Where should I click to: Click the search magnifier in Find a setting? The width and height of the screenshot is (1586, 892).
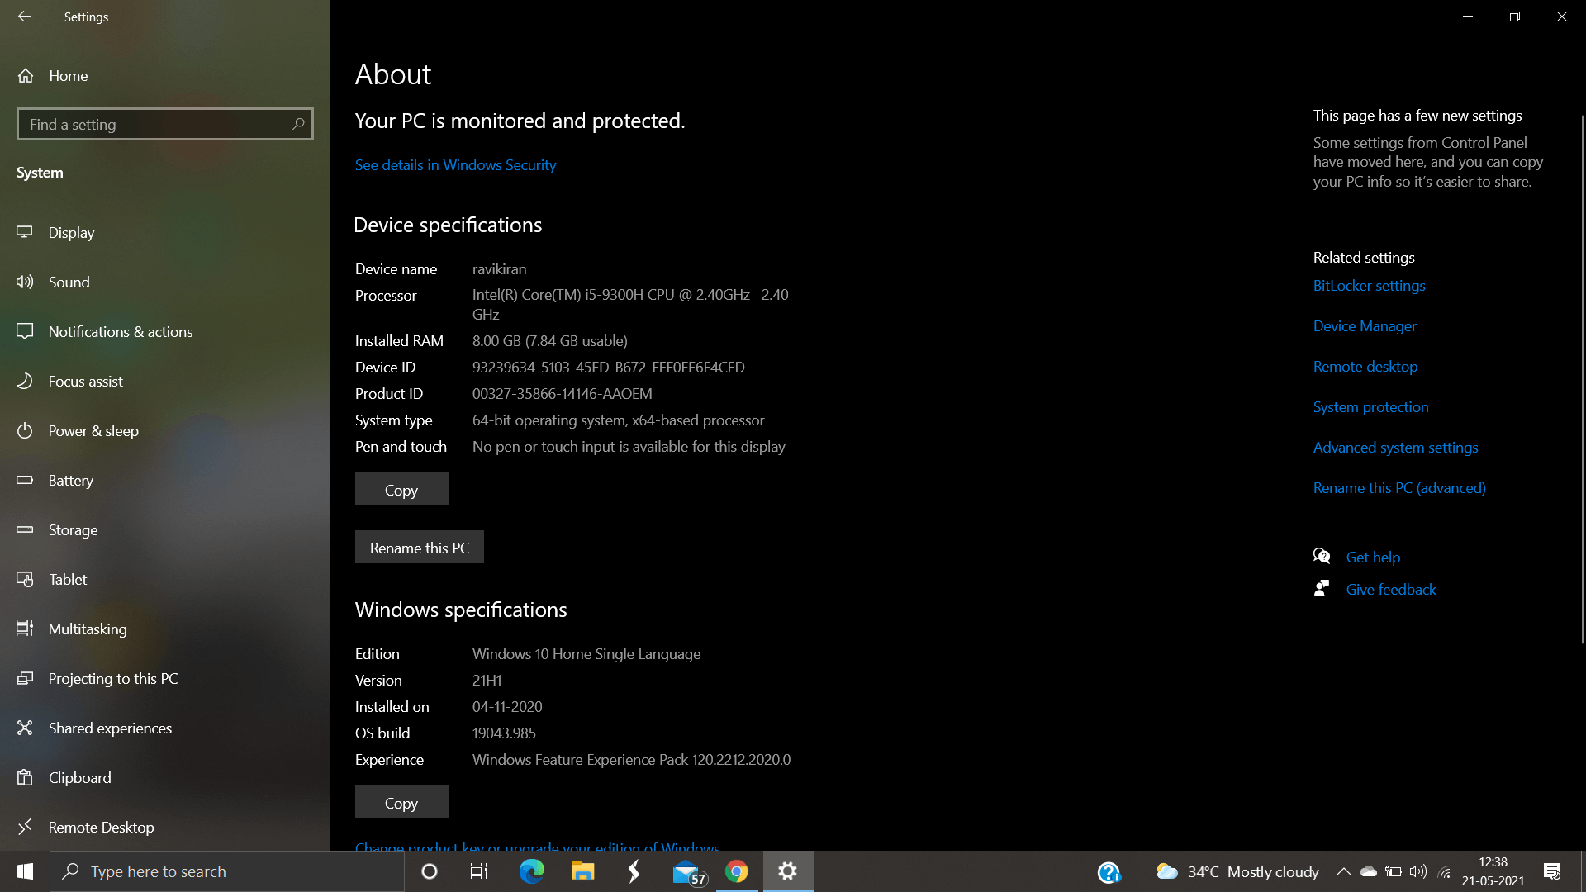pos(298,124)
